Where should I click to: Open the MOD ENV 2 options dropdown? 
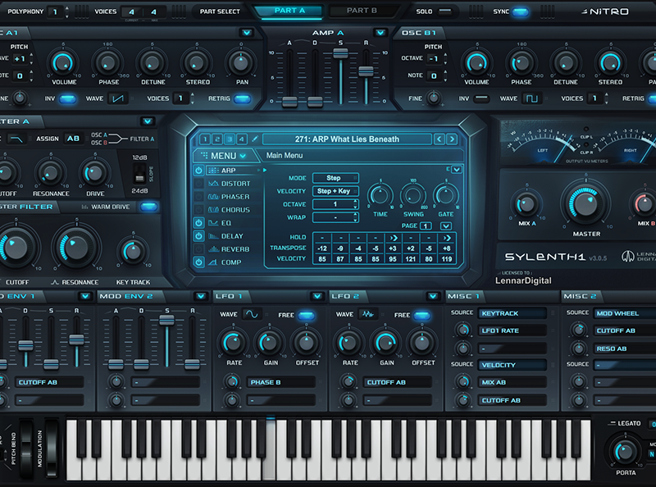201,296
